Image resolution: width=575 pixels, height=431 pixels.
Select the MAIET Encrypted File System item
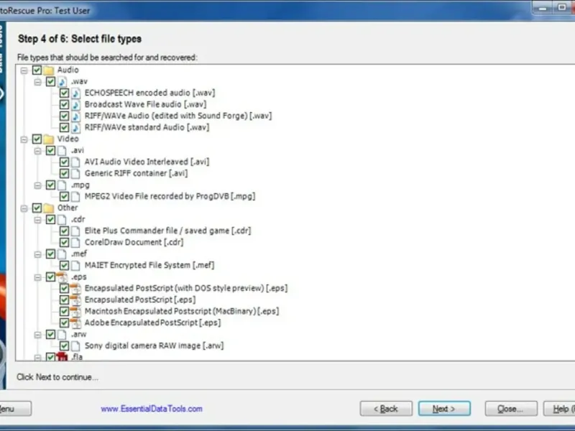pos(149,265)
